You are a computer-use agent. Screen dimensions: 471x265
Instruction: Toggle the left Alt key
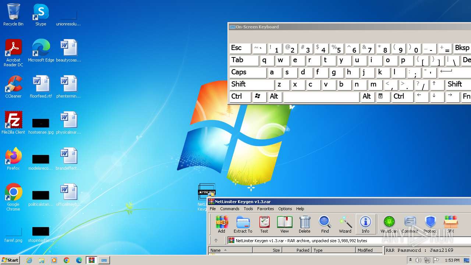coord(275,97)
